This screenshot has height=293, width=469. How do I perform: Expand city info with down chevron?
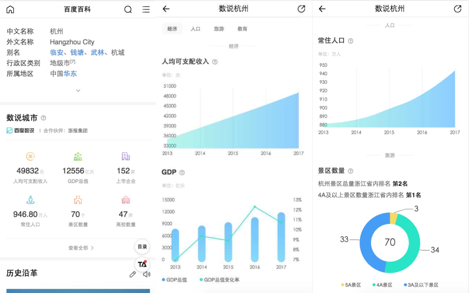78,90
